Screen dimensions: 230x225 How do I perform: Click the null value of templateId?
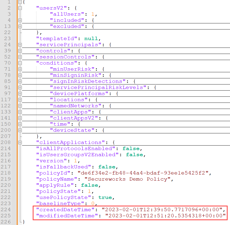(91, 39)
